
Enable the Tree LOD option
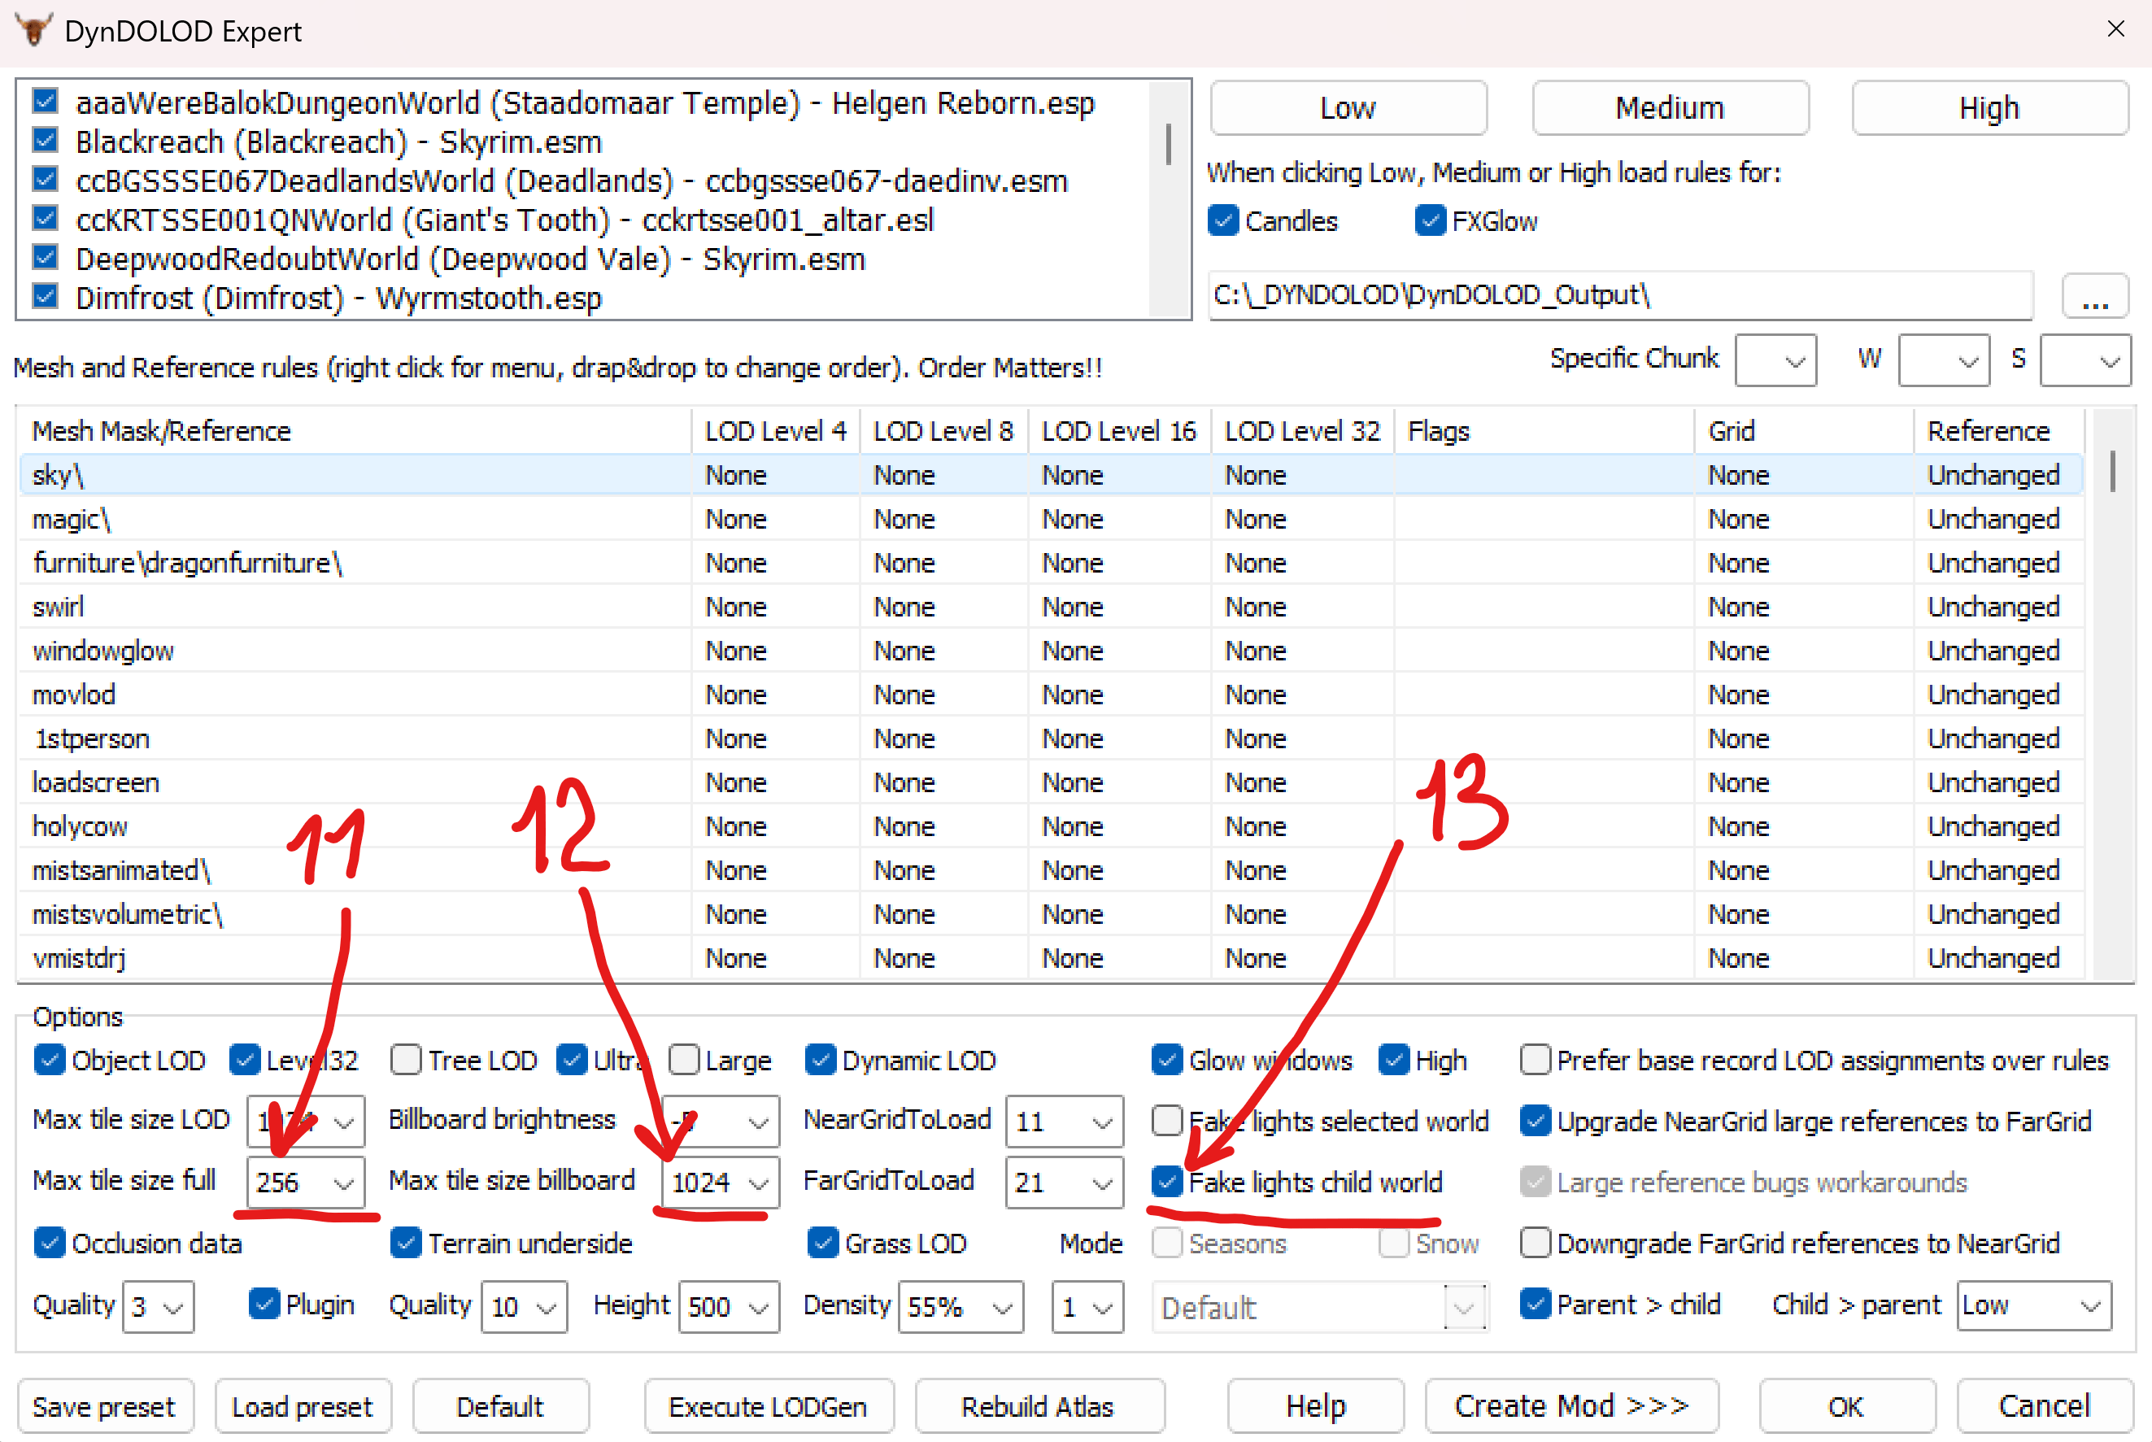click(406, 1060)
